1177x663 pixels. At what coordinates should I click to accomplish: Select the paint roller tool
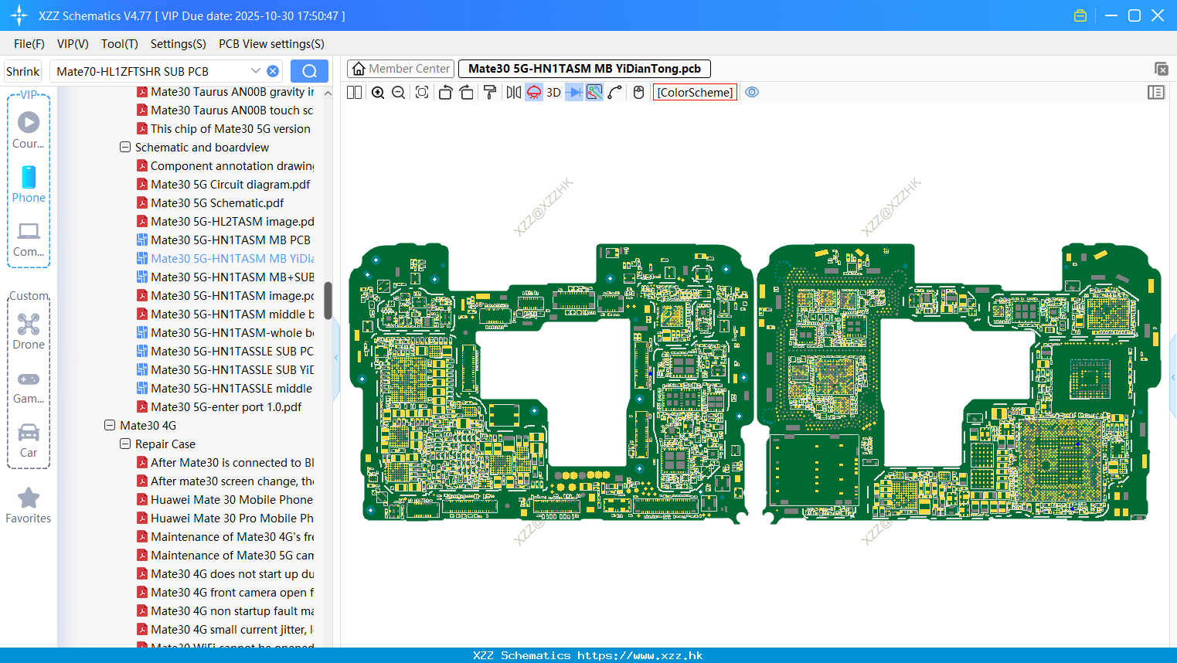pyautogui.click(x=489, y=92)
